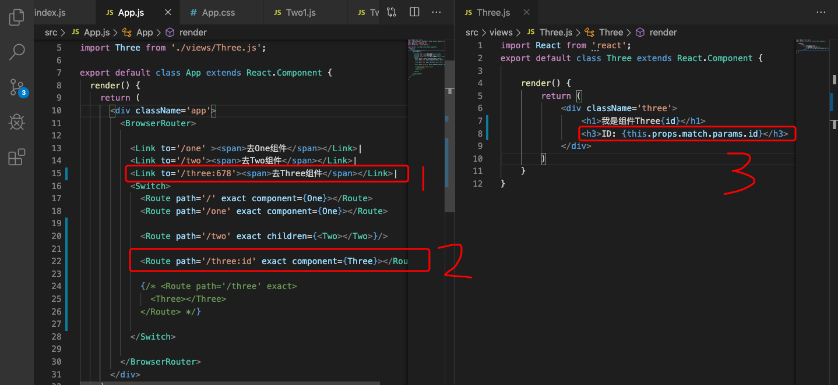Click the Link to='/one' line
This screenshot has width=838, height=385.
[x=247, y=148]
